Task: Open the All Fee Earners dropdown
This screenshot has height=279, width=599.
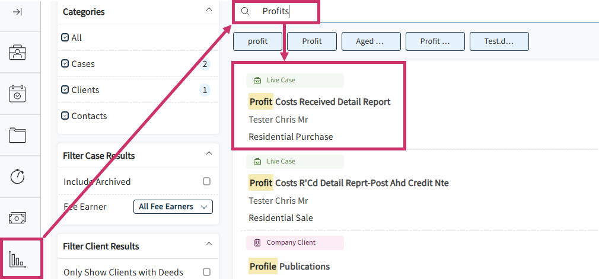Action: tap(173, 207)
